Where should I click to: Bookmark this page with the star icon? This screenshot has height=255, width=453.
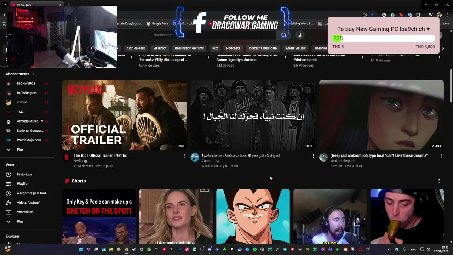[372, 15]
